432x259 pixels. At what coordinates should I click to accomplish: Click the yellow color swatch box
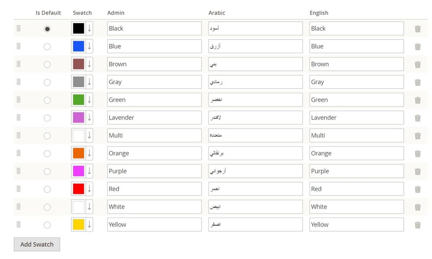point(78,224)
